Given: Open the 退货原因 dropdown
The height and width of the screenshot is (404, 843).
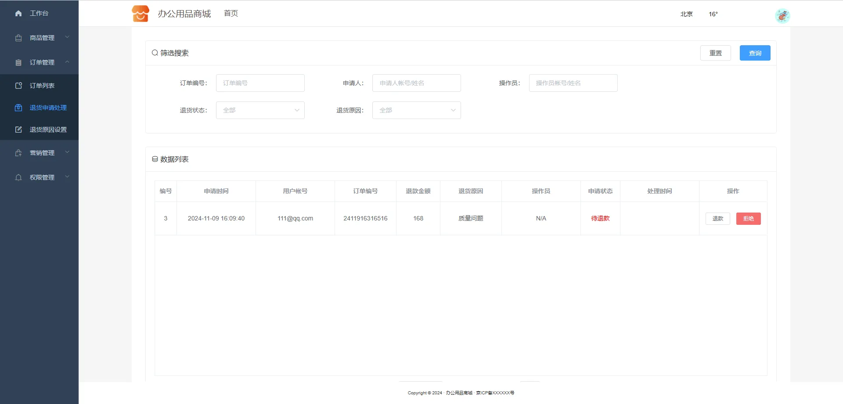Looking at the screenshot, I should tap(416, 110).
